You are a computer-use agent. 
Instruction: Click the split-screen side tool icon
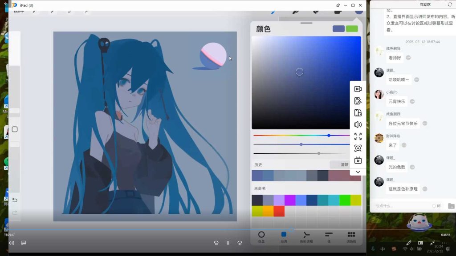coord(358,113)
